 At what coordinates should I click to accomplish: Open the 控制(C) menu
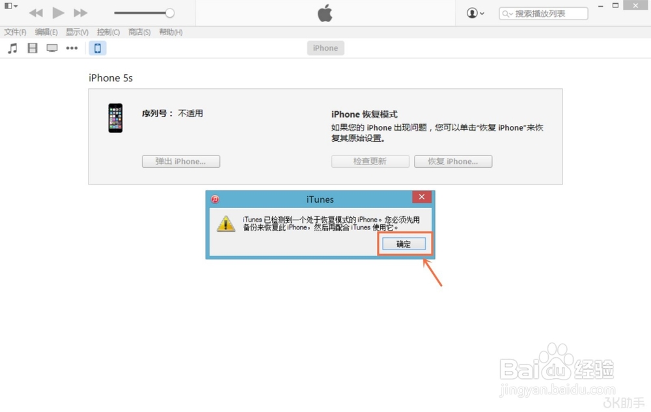(108, 32)
